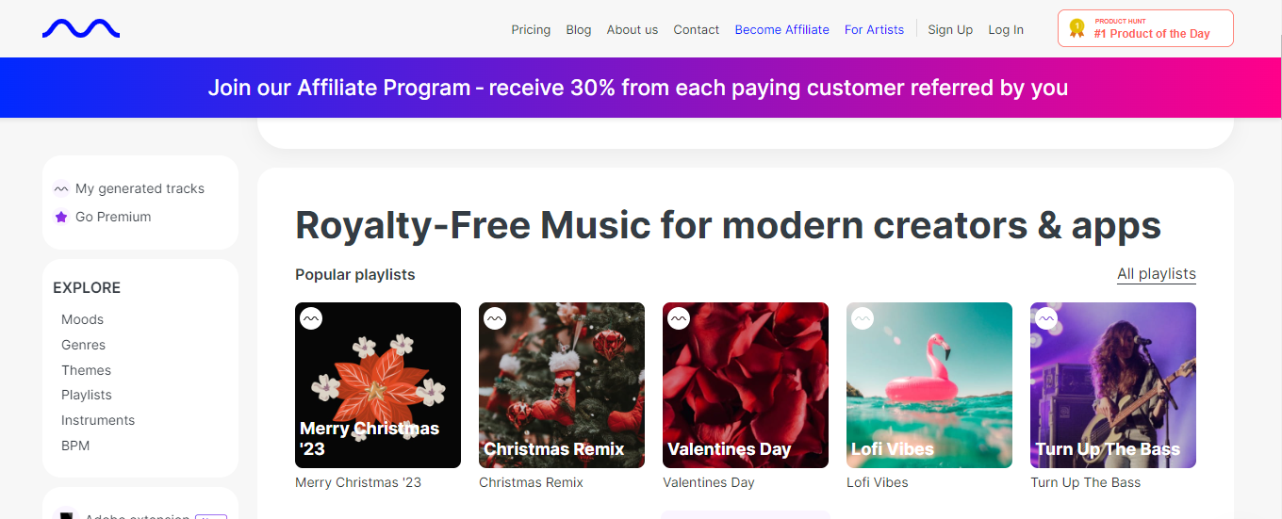Click the Product Hunt medal badge icon
Image resolution: width=1282 pixels, height=519 pixels.
point(1077,28)
